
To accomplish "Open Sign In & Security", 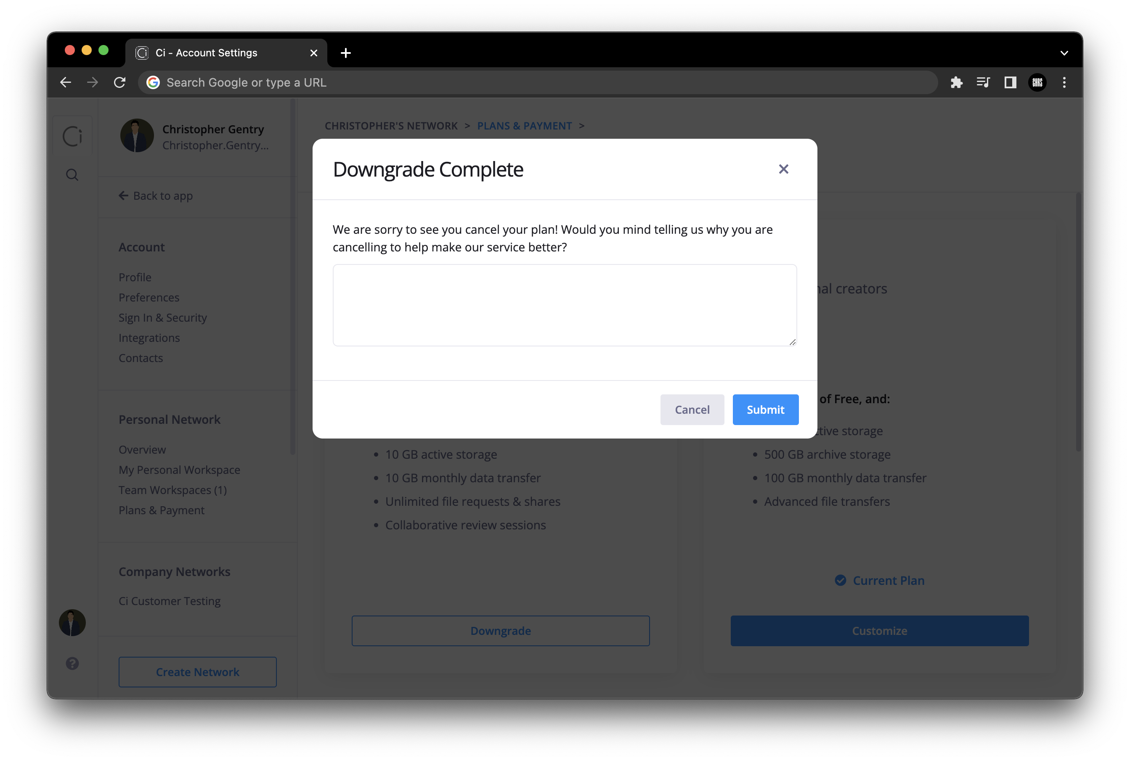I will [x=163, y=318].
